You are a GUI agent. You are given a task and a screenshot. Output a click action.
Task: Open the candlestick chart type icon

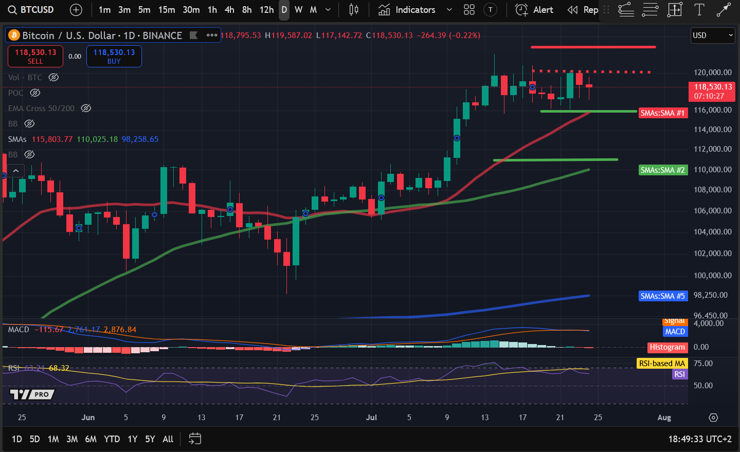(354, 10)
